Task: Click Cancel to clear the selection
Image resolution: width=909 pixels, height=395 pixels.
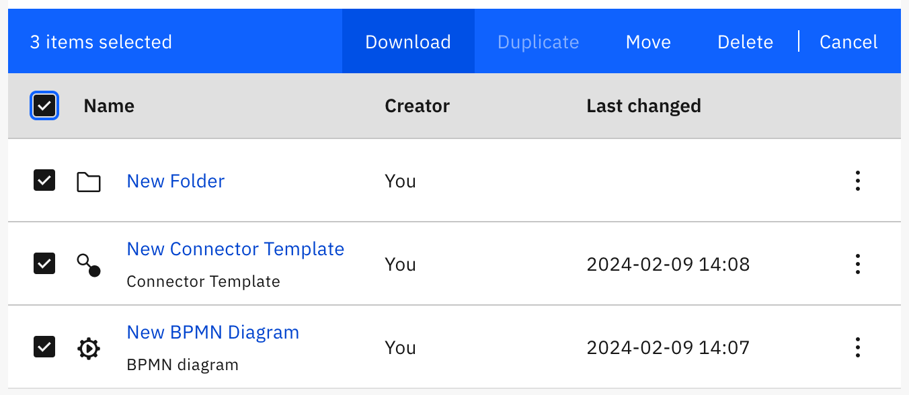Action: [x=848, y=41]
